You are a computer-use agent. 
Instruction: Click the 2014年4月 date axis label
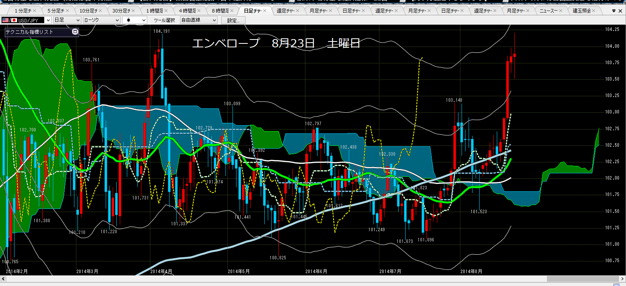coord(161,272)
